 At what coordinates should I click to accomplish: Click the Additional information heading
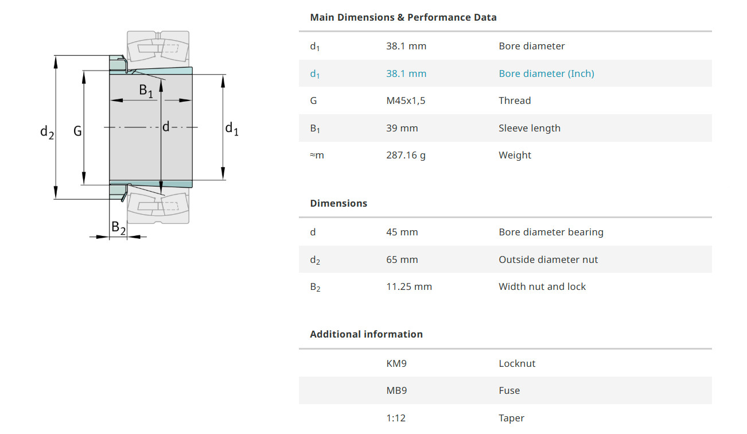[x=366, y=334]
